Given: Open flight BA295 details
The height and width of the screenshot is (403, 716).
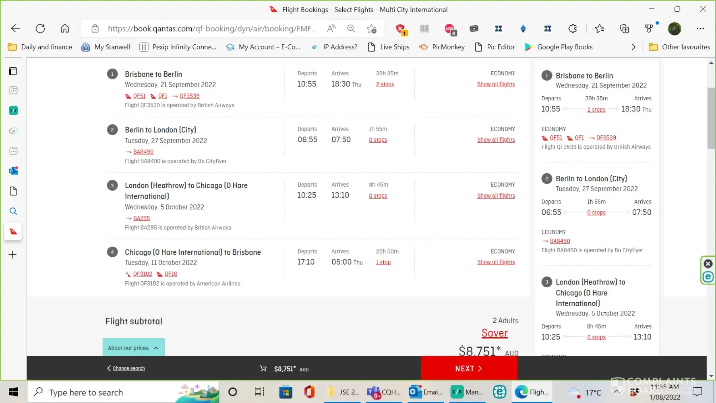Looking at the screenshot, I should (x=141, y=218).
